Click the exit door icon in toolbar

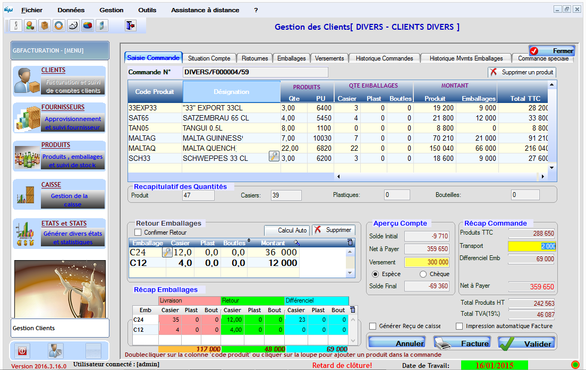click(130, 25)
